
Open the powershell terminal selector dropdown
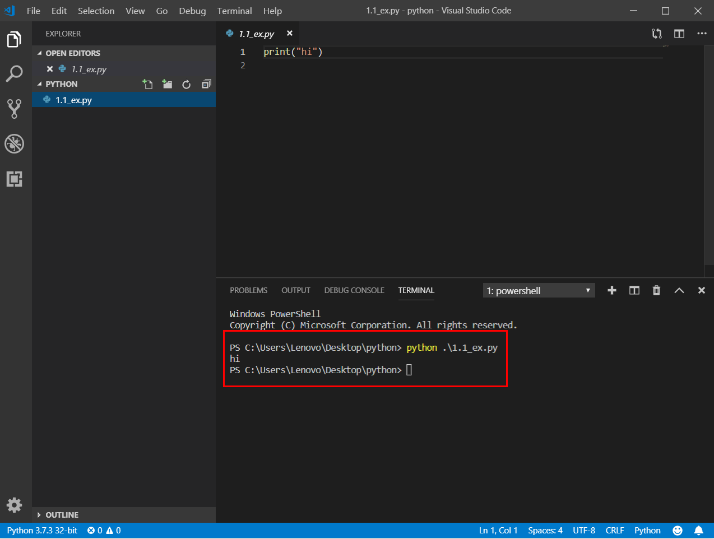(x=539, y=291)
